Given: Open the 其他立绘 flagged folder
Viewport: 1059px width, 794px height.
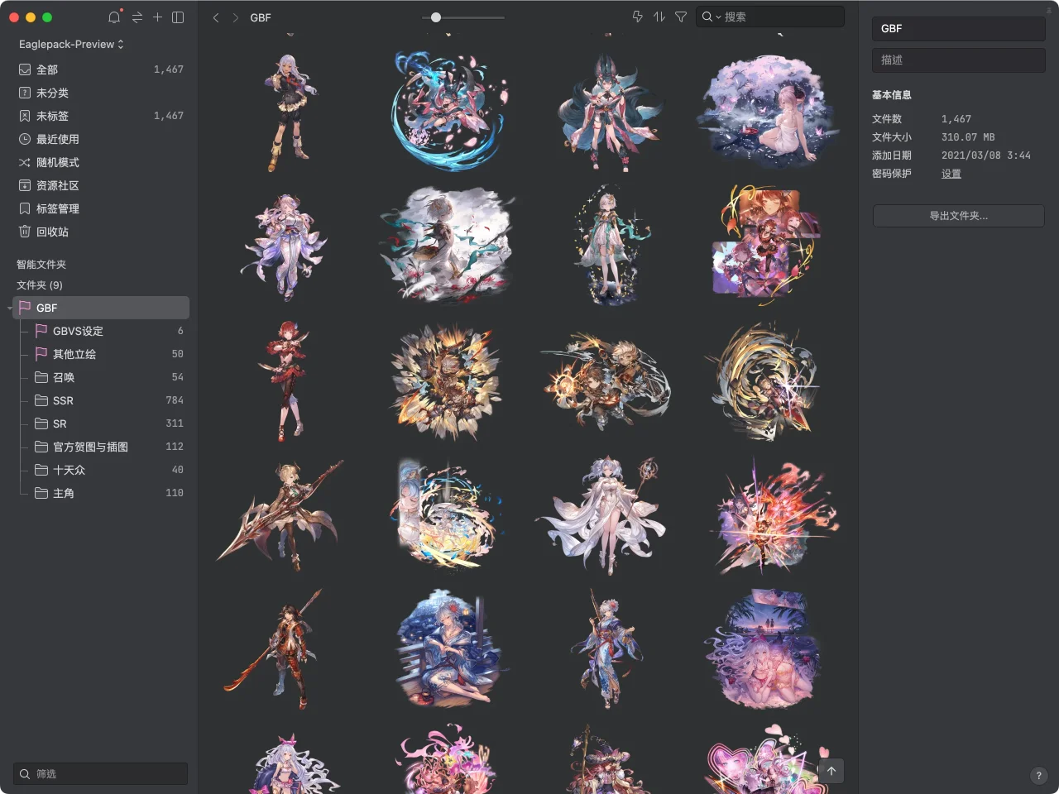Looking at the screenshot, I should pos(101,354).
